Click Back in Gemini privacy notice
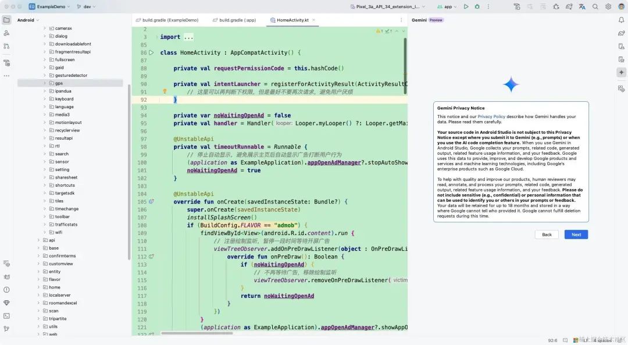The height and width of the screenshot is (345, 628). tap(547, 234)
